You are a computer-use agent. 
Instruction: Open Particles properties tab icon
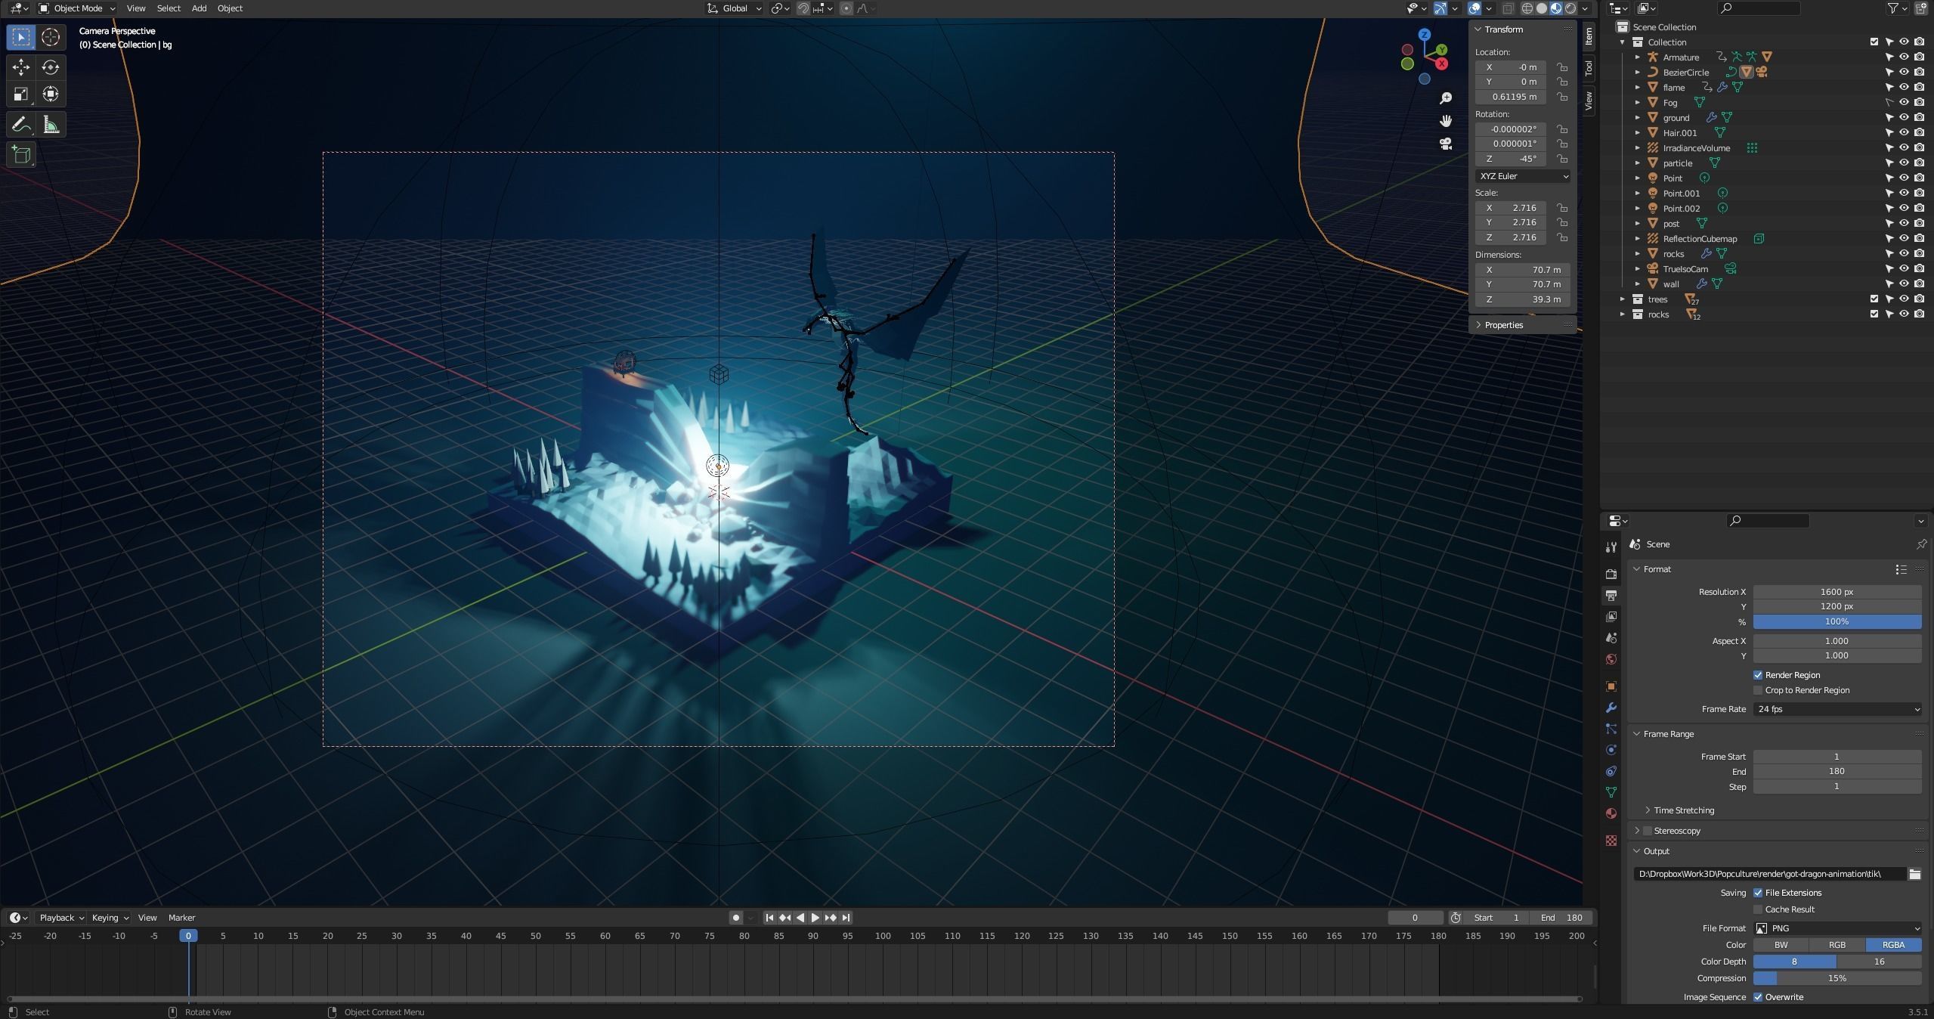[x=1611, y=729]
